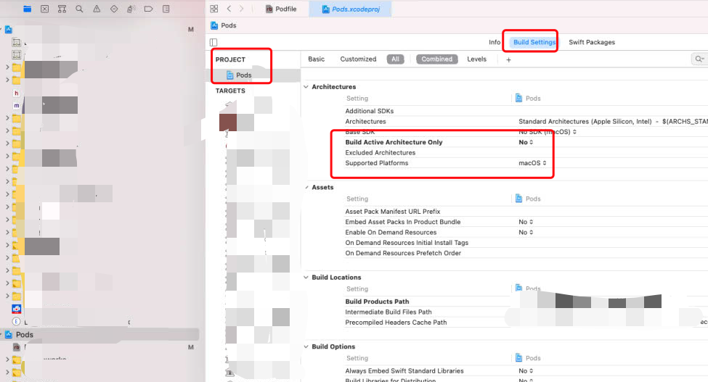Viewport: 708px width, 382px height.
Task: Open the Issue navigator warning icon
Action: click(x=97, y=9)
